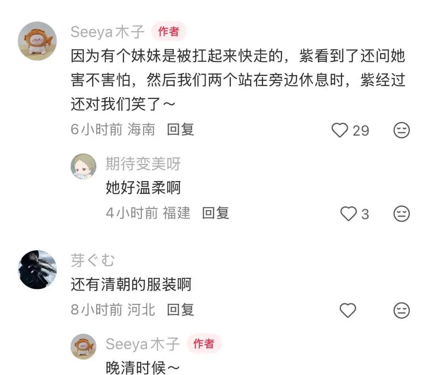Open Seeya木子's avatar on the 晚清时候 reply

(x=84, y=346)
